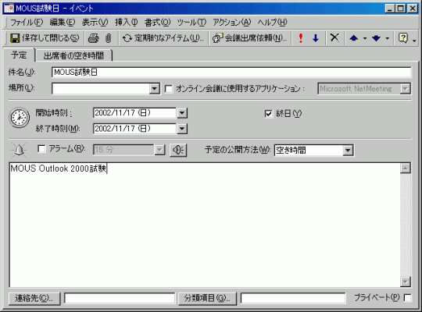Open the Office Assistant help icon
This screenshot has height=312, width=422.
click(402, 38)
